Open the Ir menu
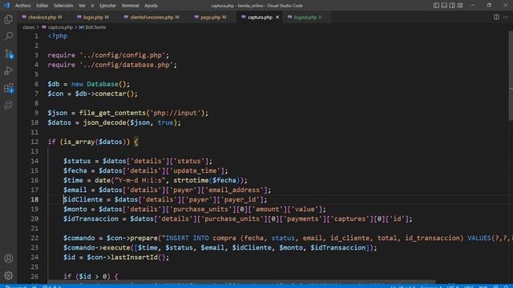Viewport: 513px width, 288px height. coord(92,6)
